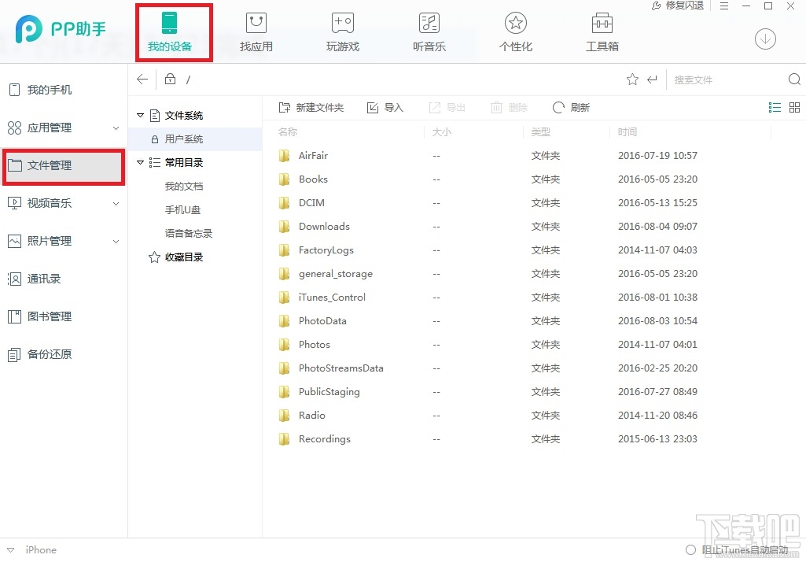
Task: Click 收藏目录 favorites entry
Action: point(182,257)
